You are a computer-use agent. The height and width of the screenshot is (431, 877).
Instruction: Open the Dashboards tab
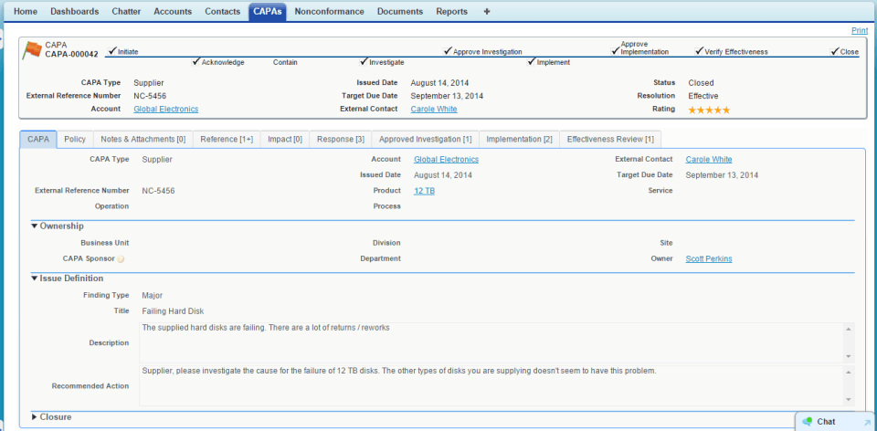click(75, 11)
